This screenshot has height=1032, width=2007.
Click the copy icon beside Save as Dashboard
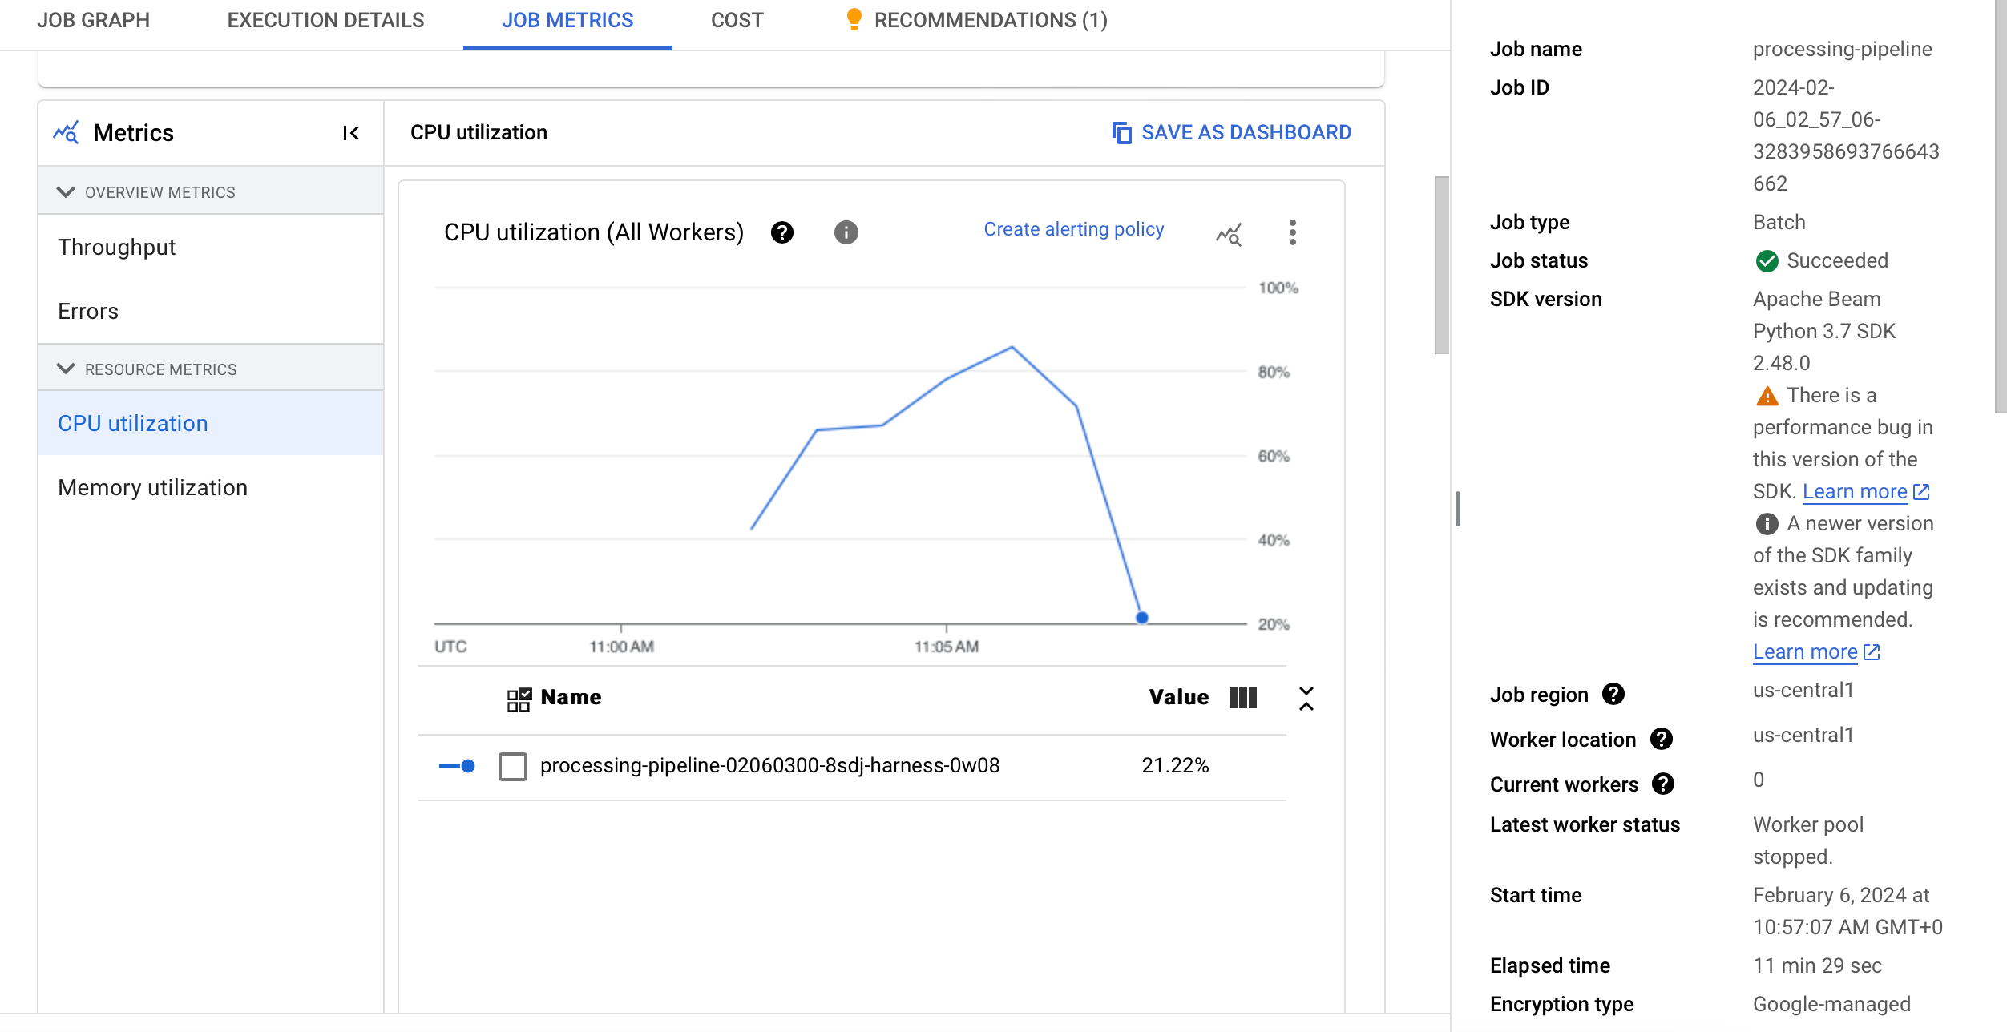[1122, 132]
